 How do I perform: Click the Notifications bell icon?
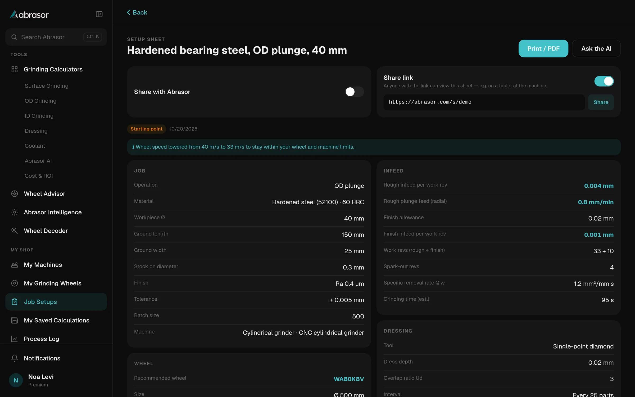tap(15, 358)
